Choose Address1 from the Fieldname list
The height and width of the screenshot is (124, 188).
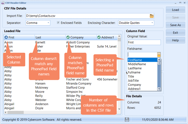pyautogui.click(x=142, y=89)
